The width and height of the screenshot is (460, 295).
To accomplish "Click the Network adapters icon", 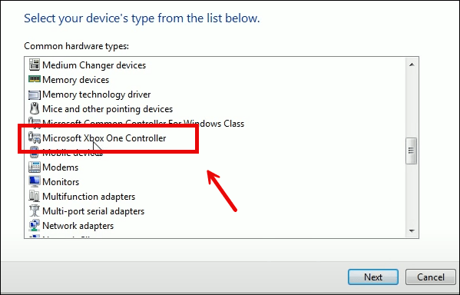I will point(35,225).
